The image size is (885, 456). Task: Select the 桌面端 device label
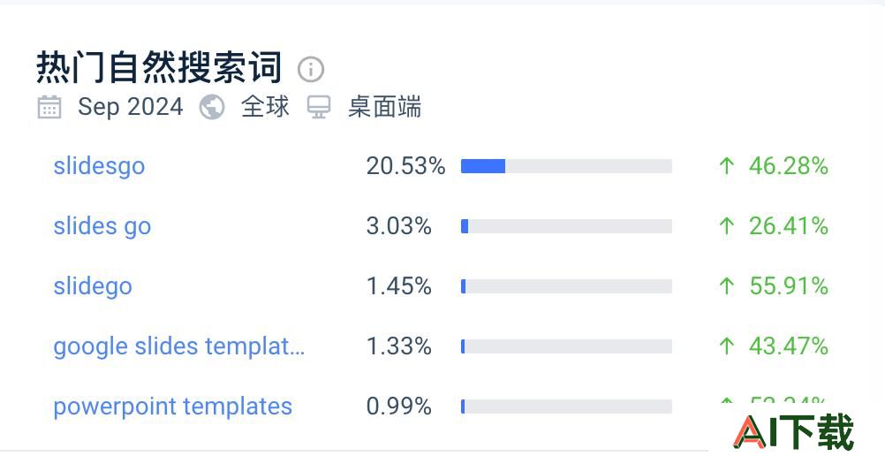click(x=384, y=107)
